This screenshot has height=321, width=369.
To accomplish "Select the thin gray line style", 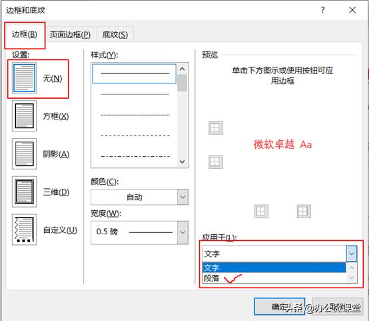I will coord(135,94).
